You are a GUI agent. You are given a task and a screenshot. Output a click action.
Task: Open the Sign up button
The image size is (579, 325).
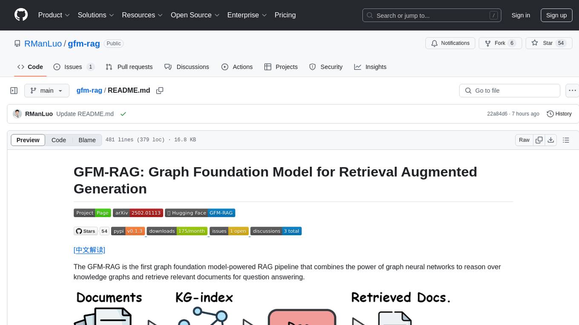tap(556, 15)
